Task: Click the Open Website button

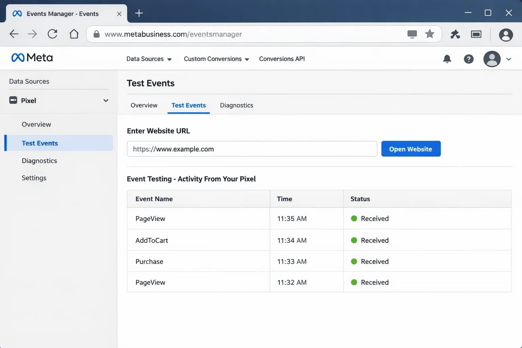Action: 411,149
